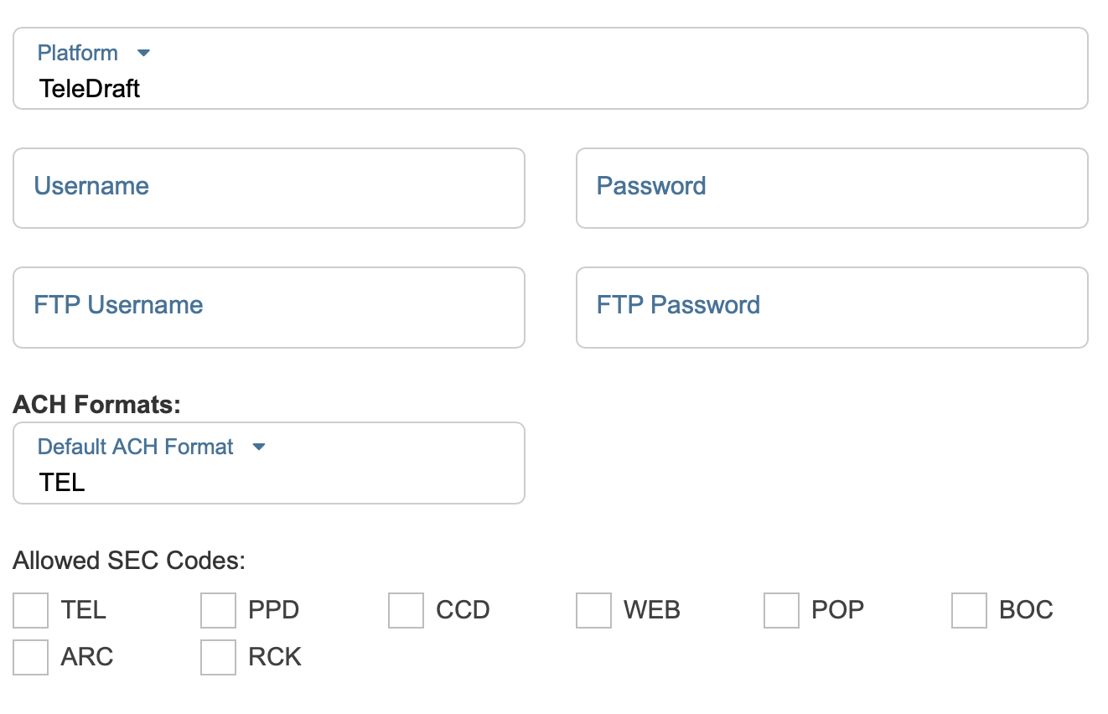
Task: Select the POP SEC code checkbox
Action: 782,610
